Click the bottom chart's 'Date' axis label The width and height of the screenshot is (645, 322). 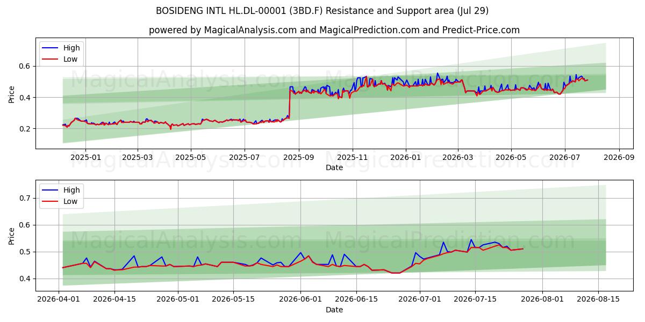coord(334,310)
